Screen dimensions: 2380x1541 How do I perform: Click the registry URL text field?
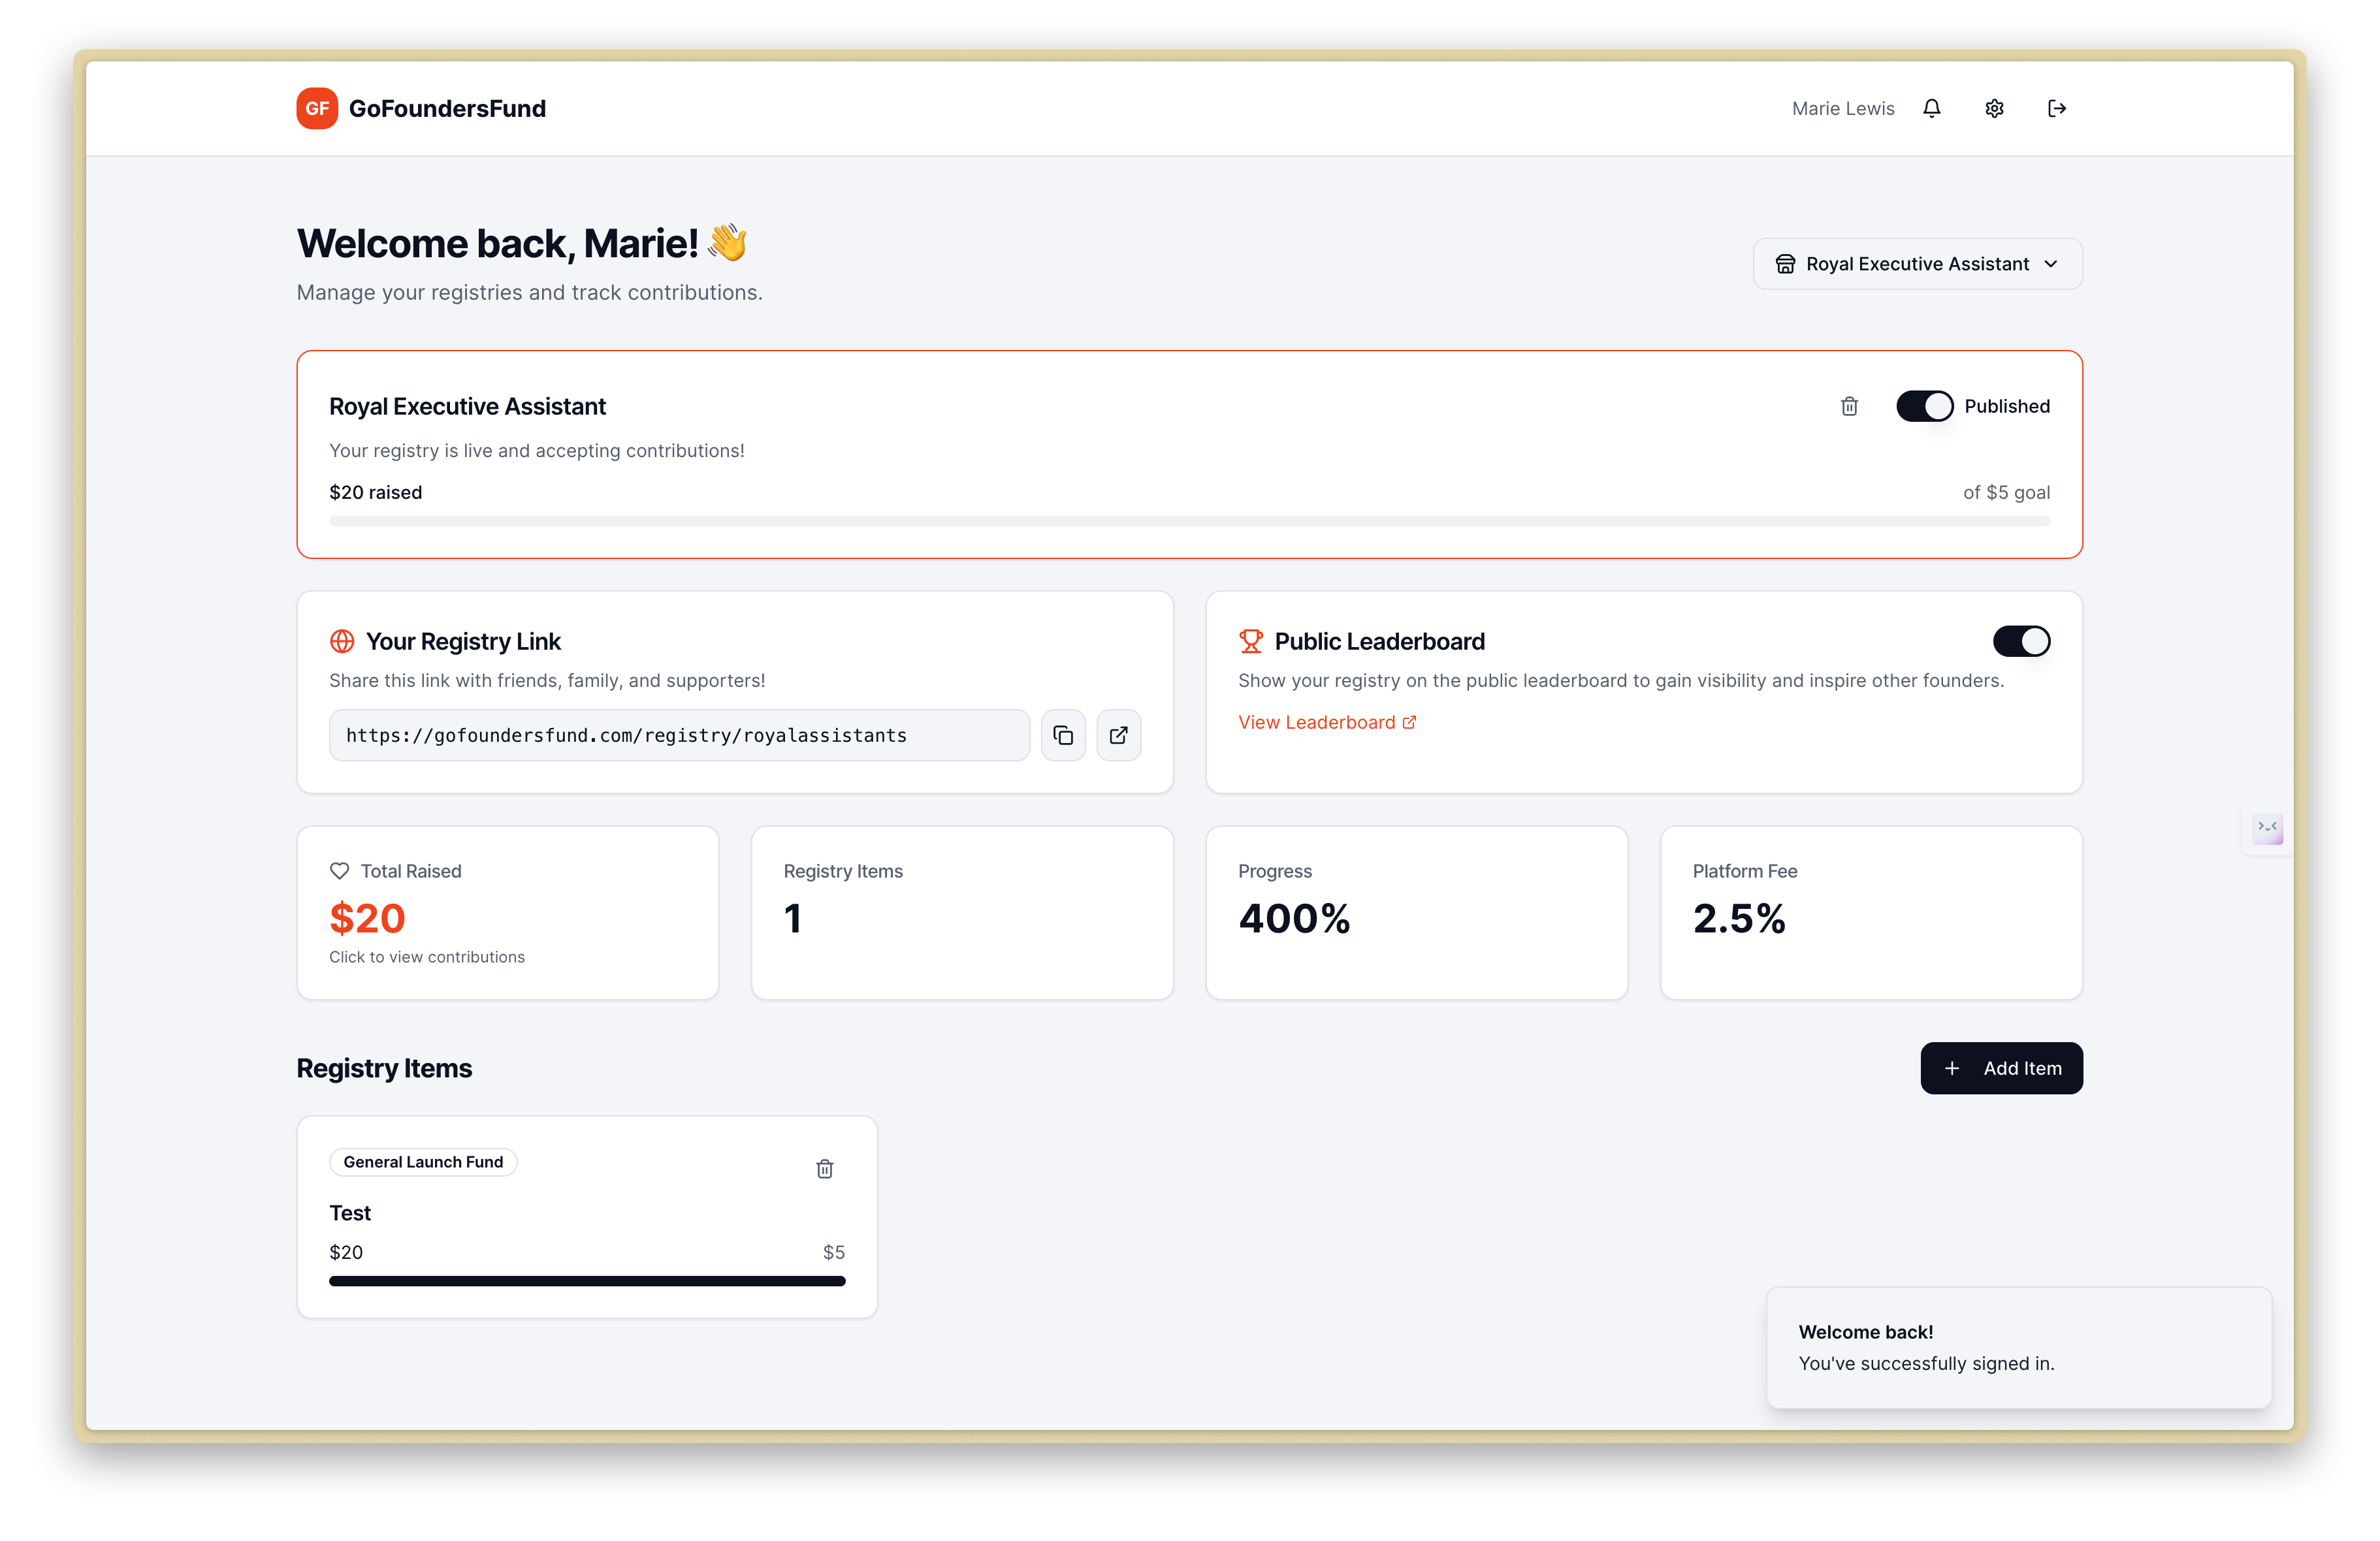pyautogui.click(x=679, y=735)
